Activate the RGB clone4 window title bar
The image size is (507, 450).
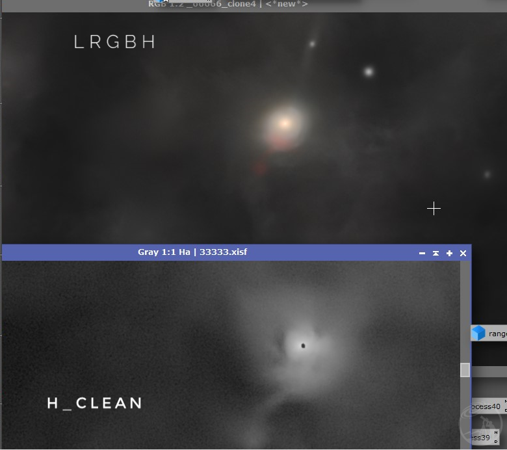coord(227,4)
